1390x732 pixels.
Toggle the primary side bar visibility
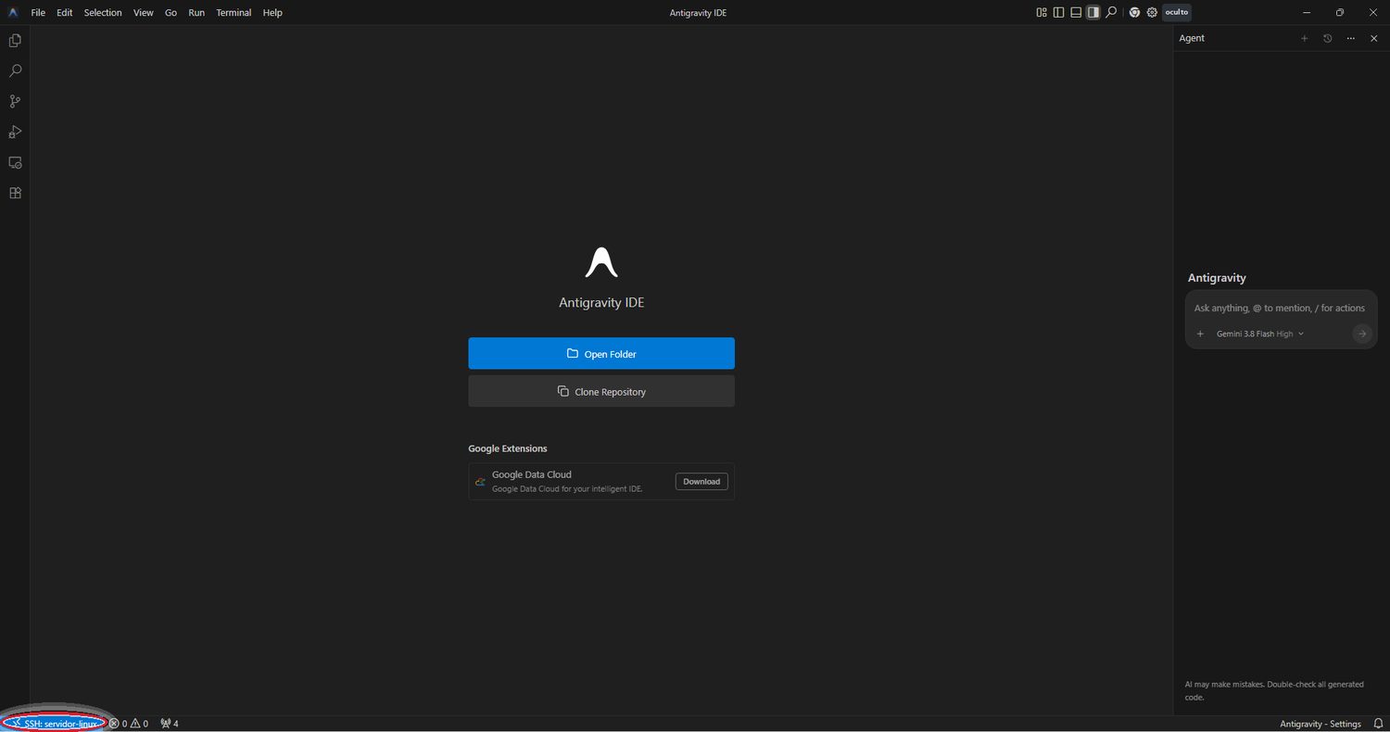[x=1058, y=13]
